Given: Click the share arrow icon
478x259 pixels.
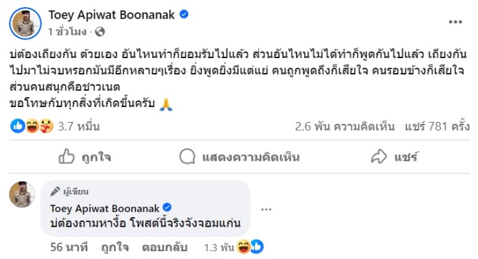Looking at the screenshot, I should pos(379,157).
